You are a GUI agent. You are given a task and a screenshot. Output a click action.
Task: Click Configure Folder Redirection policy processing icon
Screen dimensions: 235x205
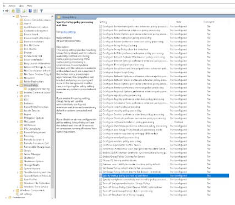pyautogui.click(x=100, y=38)
